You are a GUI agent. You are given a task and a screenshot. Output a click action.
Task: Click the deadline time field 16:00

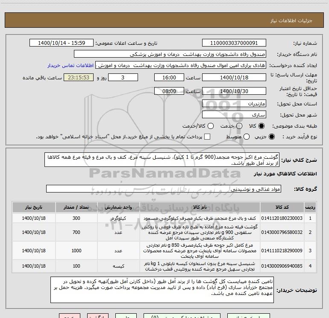coord(169,77)
